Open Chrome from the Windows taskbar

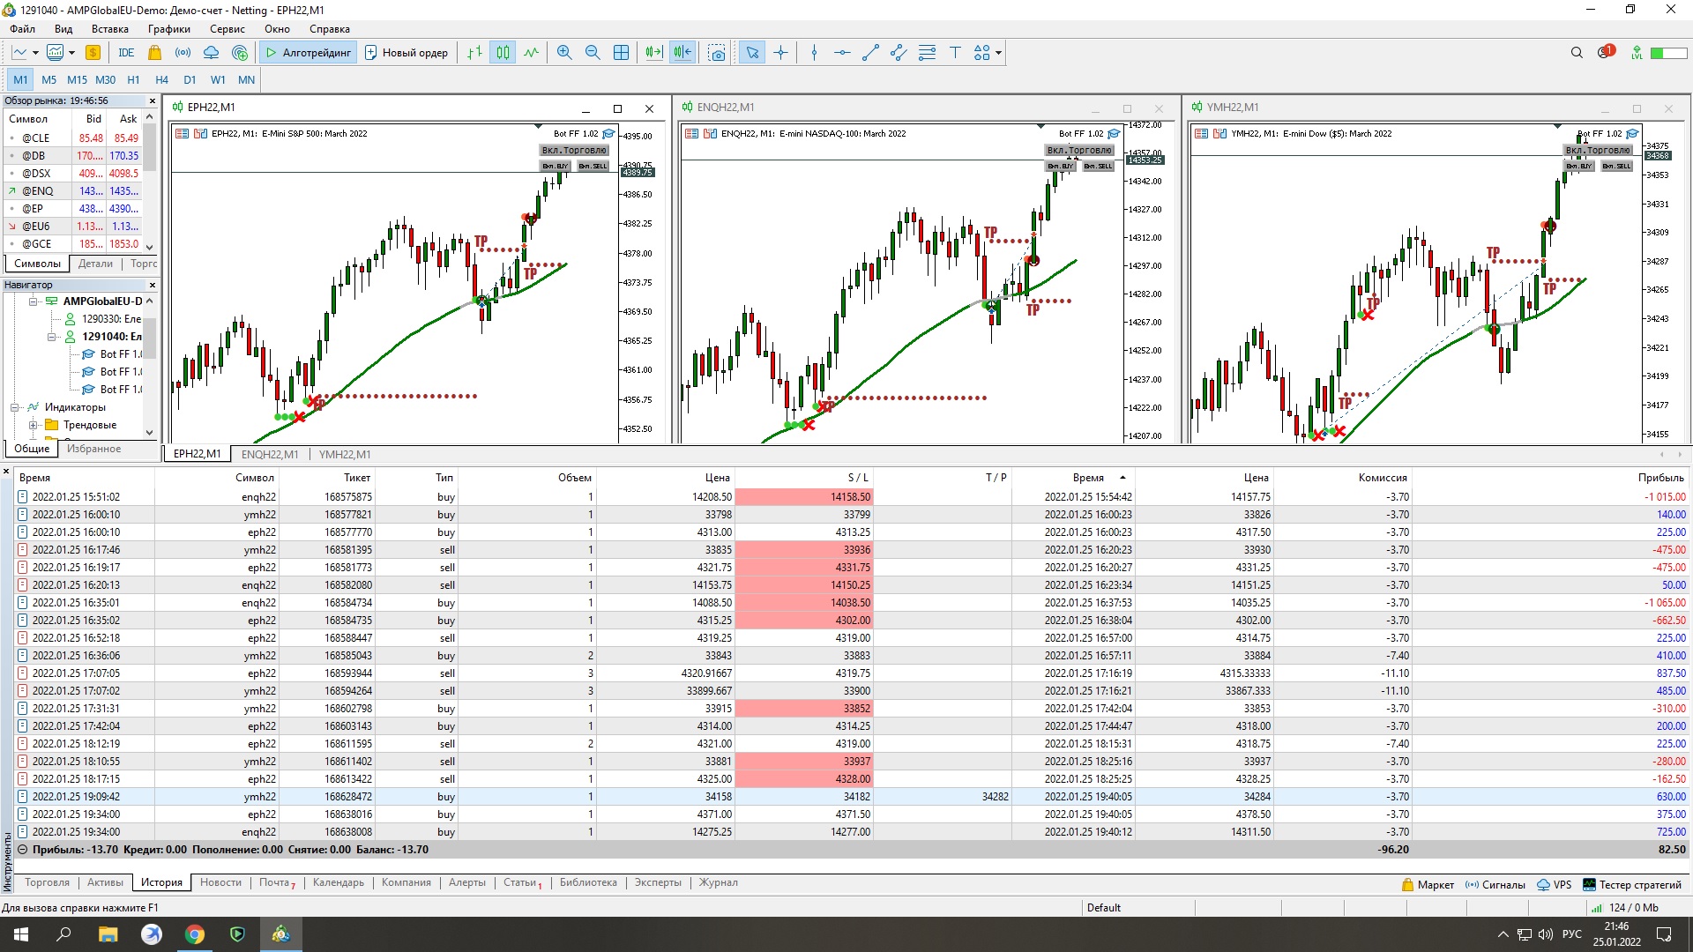[195, 934]
